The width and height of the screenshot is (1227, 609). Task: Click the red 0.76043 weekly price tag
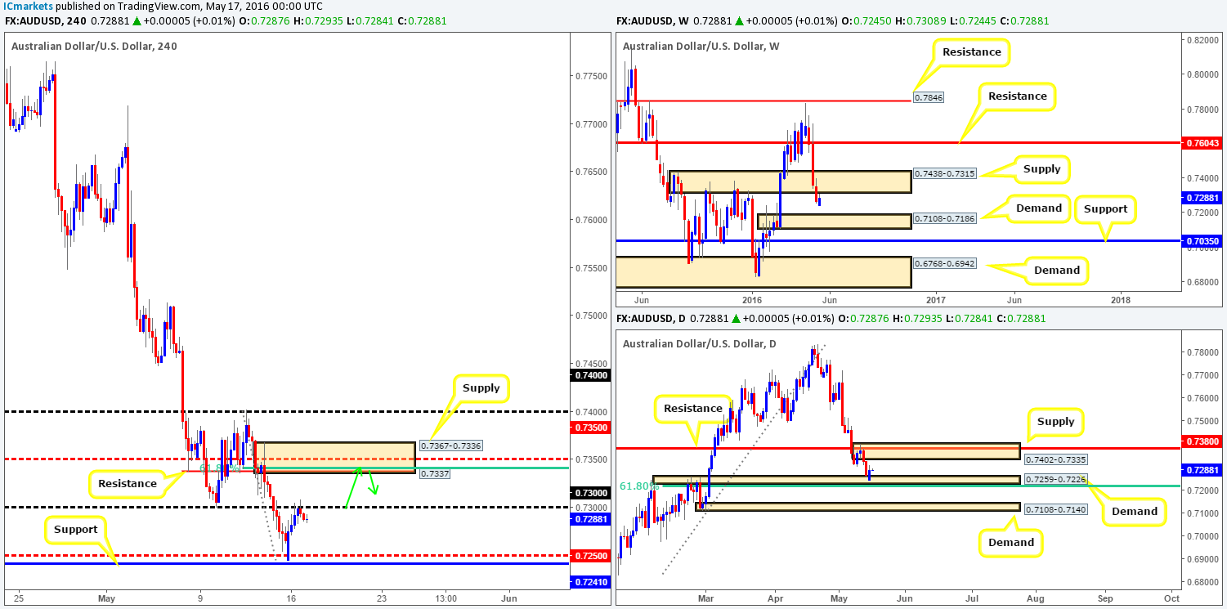pos(1203,143)
